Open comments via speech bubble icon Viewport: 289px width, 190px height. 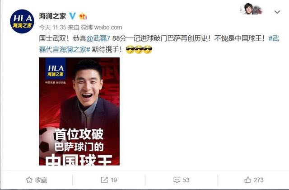(x=177, y=180)
